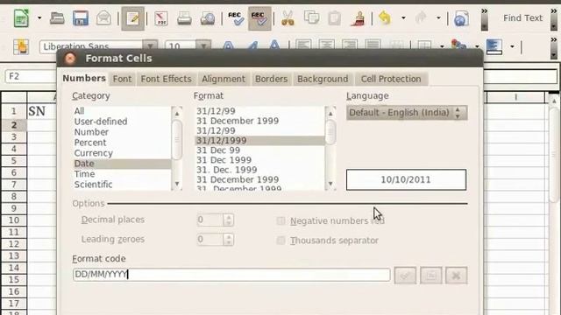This screenshot has height=315, width=561.
Task: Toggle the AutoSpellcheck icon
Action: click(259, 18)
